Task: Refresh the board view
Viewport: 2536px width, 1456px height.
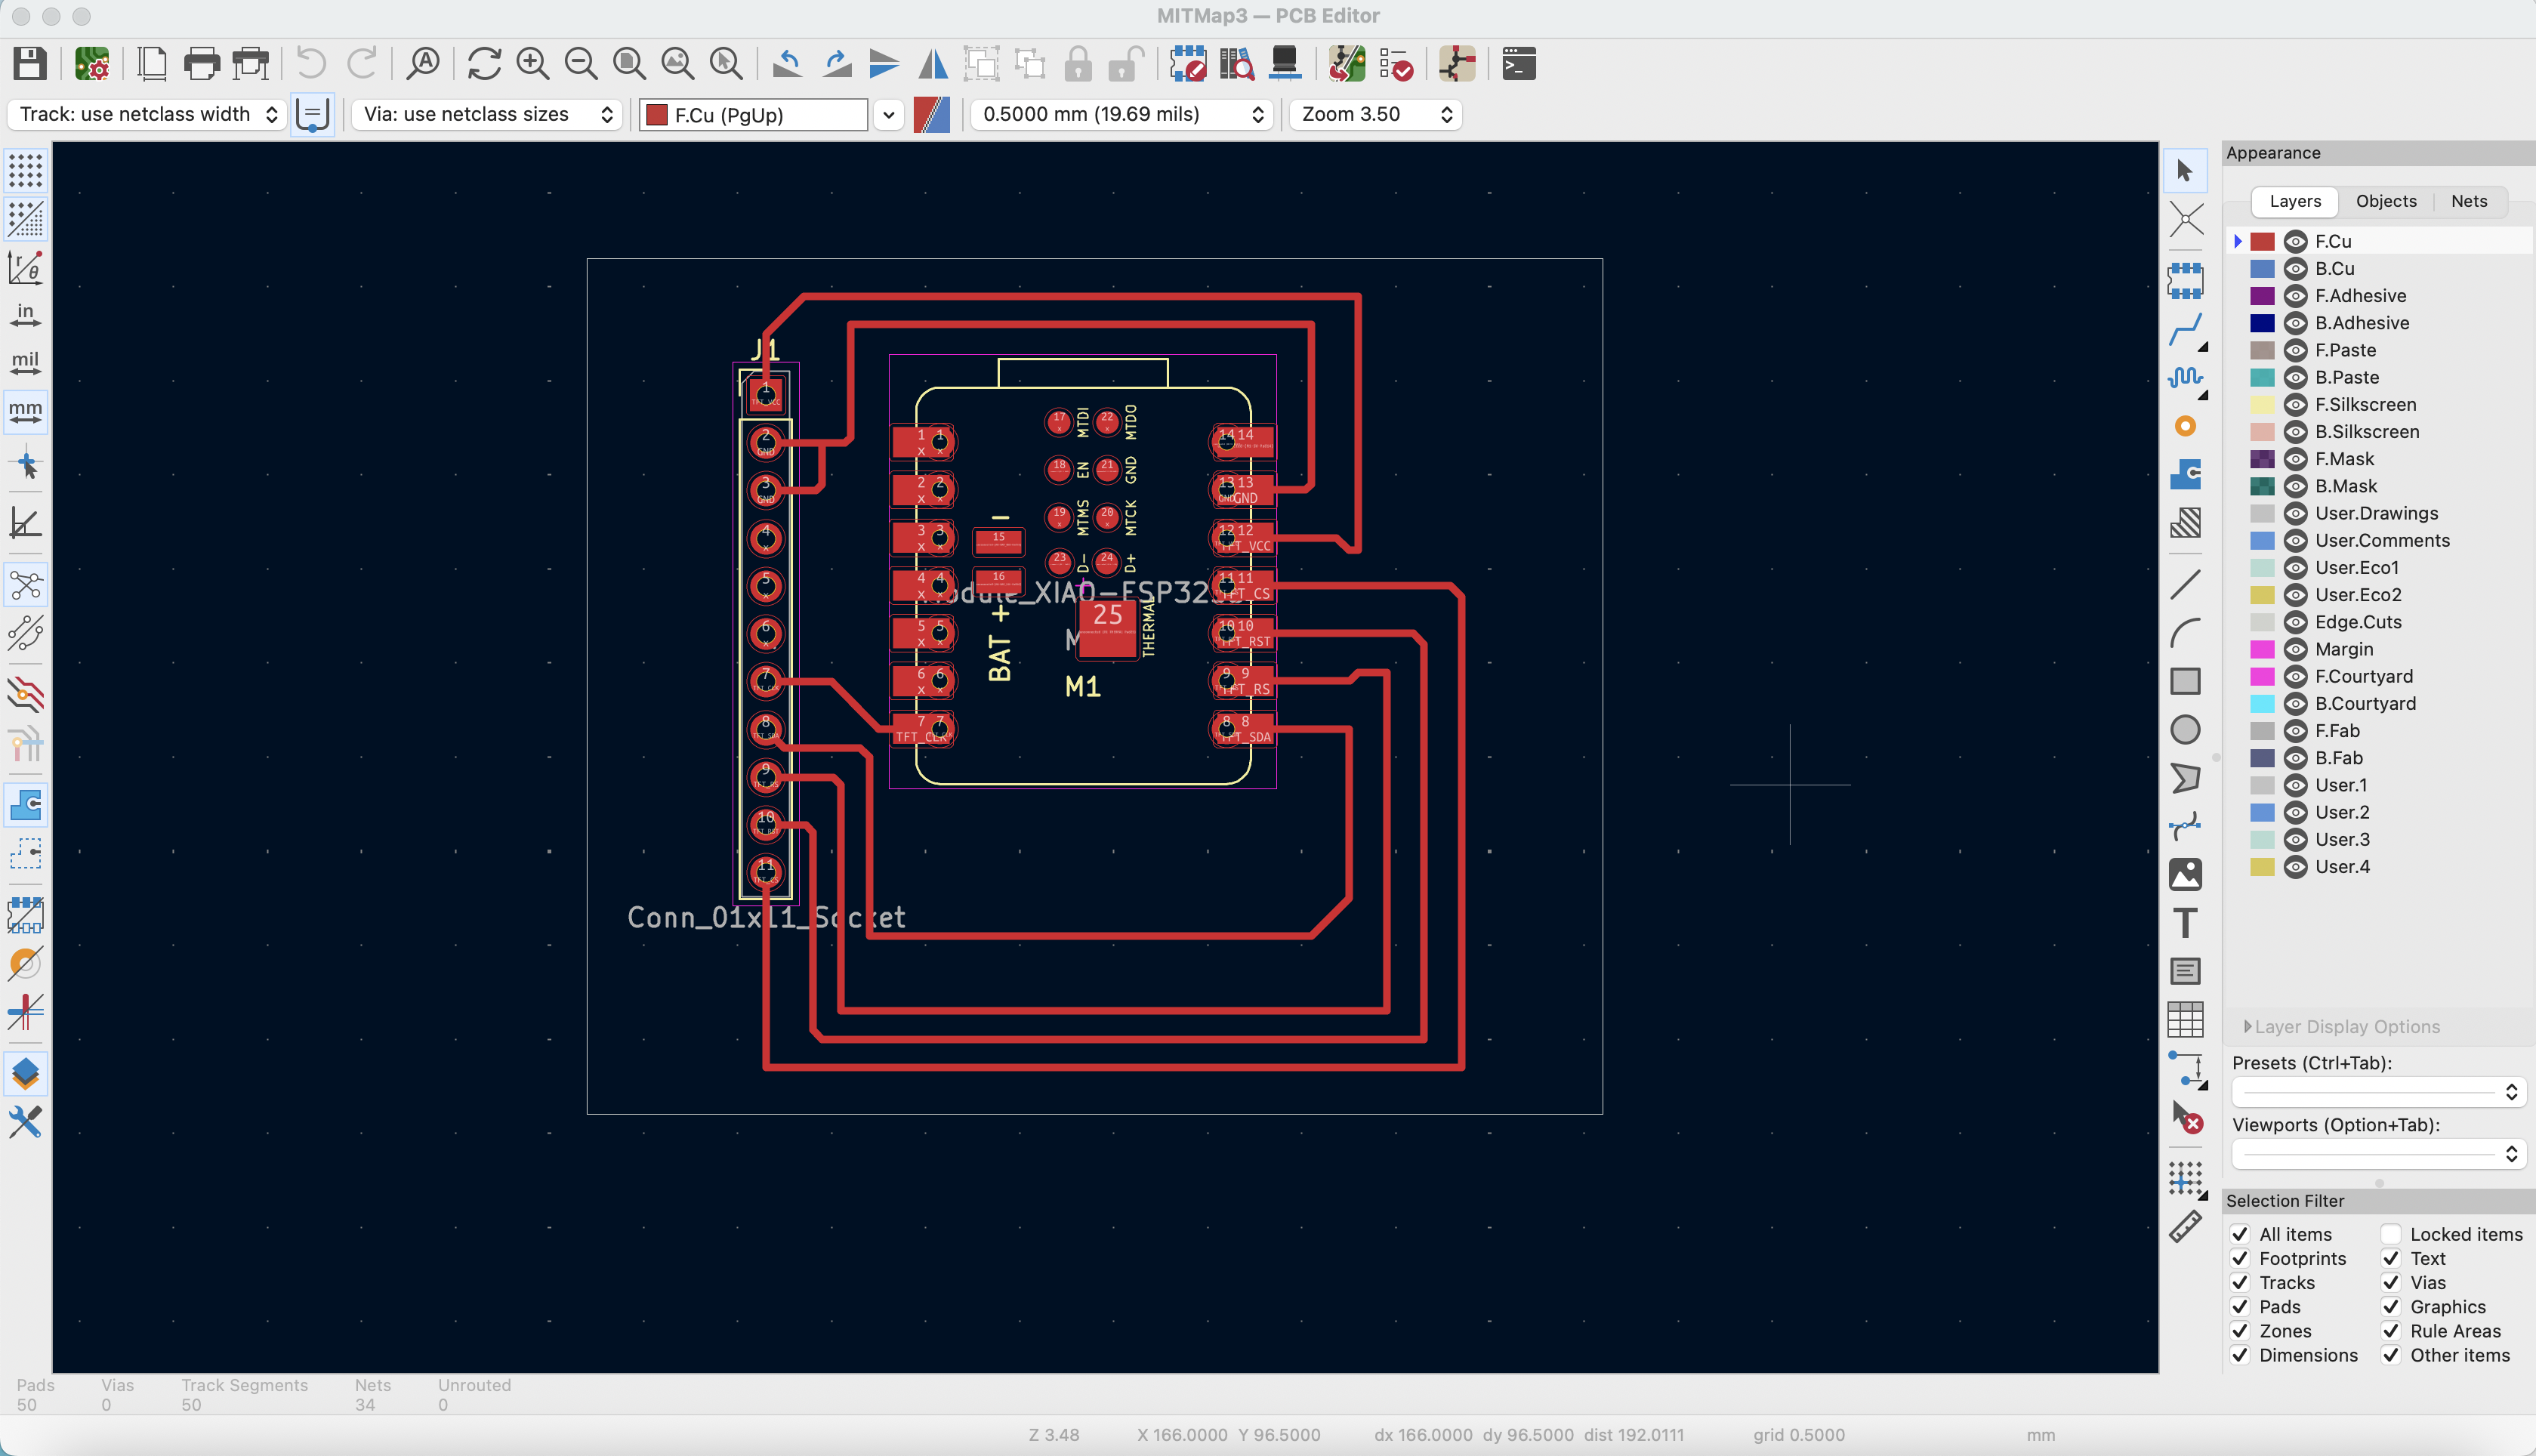Action: point(484,63)
